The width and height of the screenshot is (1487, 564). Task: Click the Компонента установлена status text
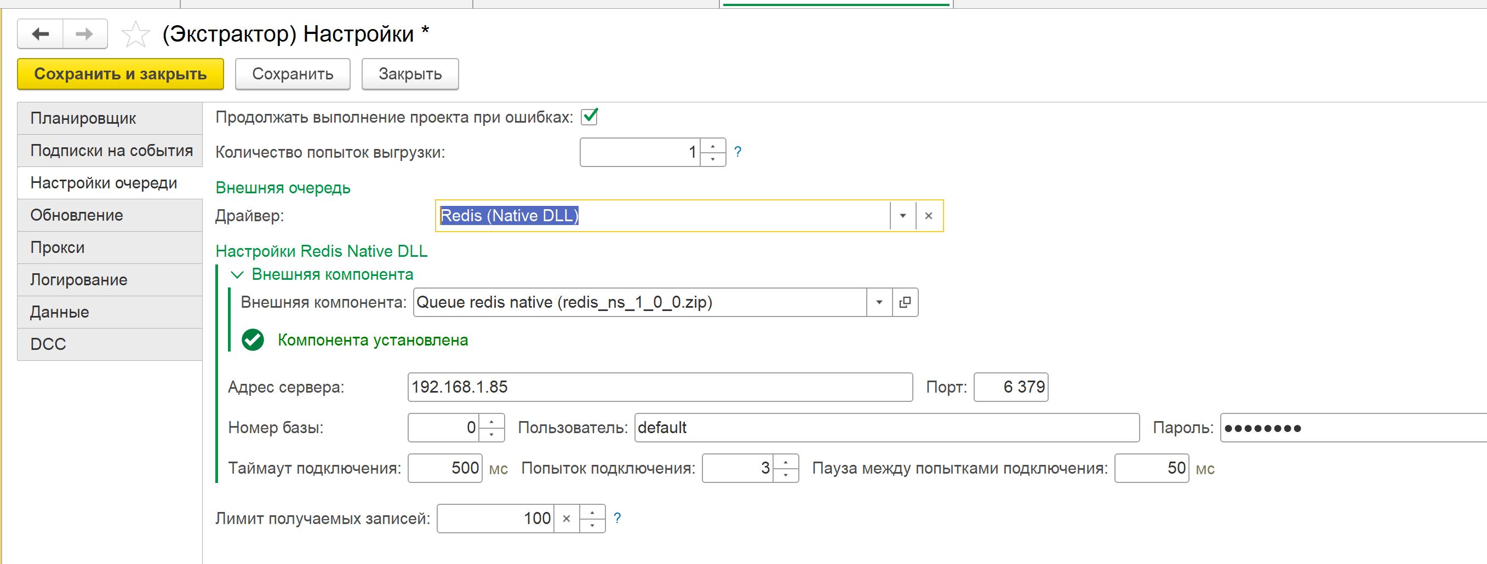point(373,340)
